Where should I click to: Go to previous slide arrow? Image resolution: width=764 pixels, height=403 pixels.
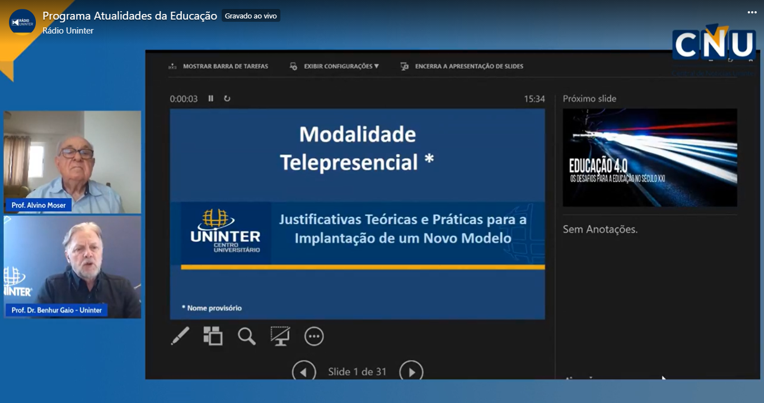click(304, 372)
